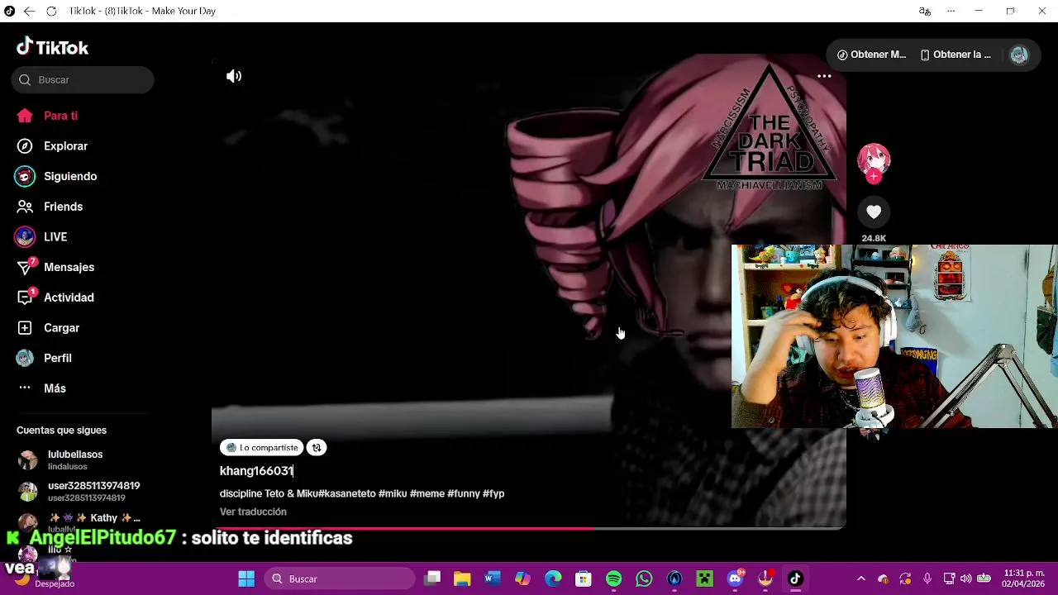Click the #funny hashtag
Screen dimensions: 1058x595
click(x=464, y=493)
